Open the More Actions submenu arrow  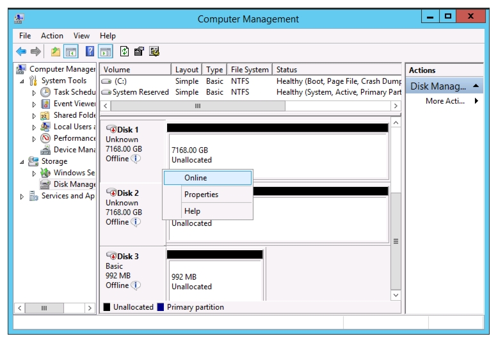[x=476, y=101]
